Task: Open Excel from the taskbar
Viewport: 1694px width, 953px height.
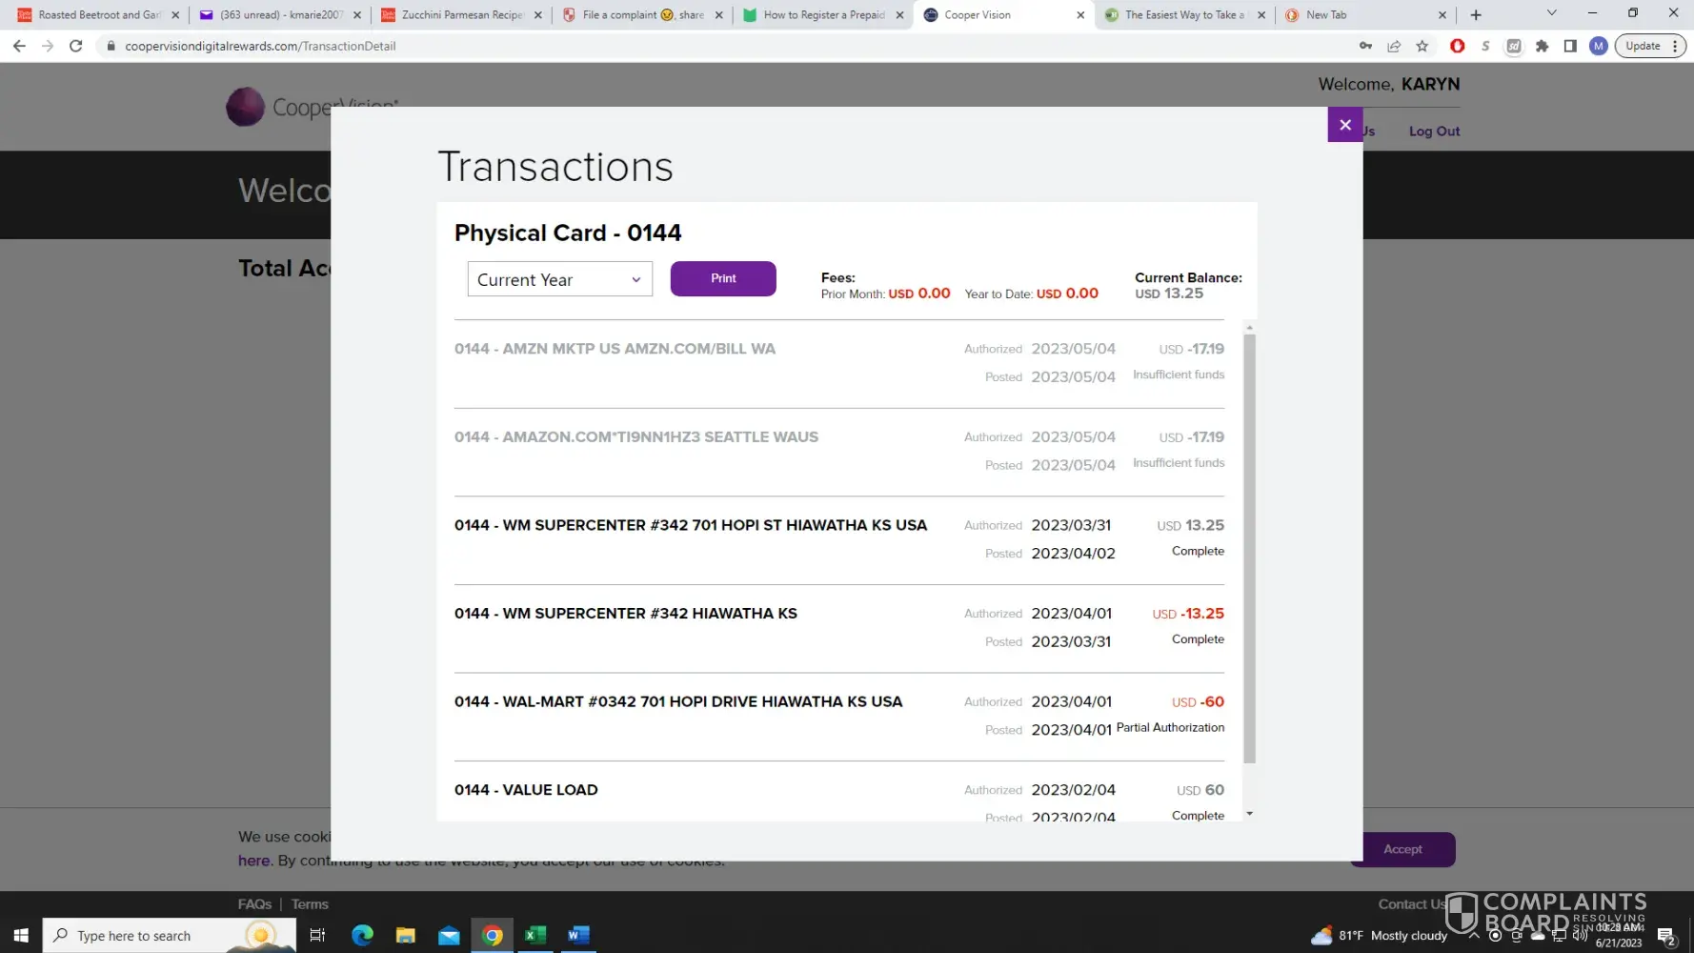Action: click(x=535, y=935)
